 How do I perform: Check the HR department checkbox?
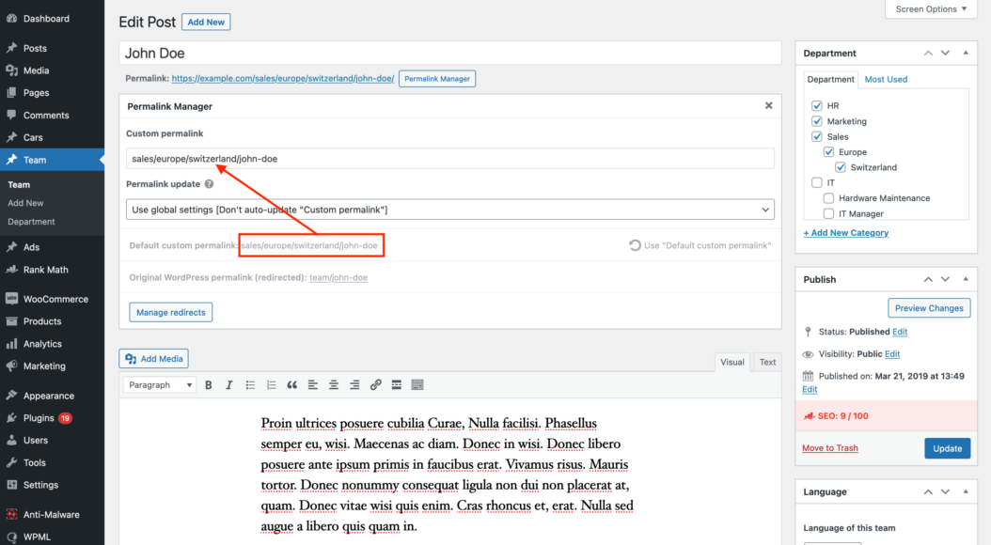point(816,105)
